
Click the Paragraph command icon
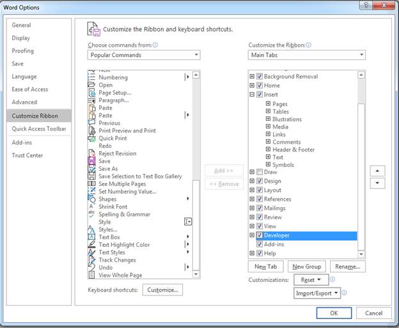pos(91,100)
